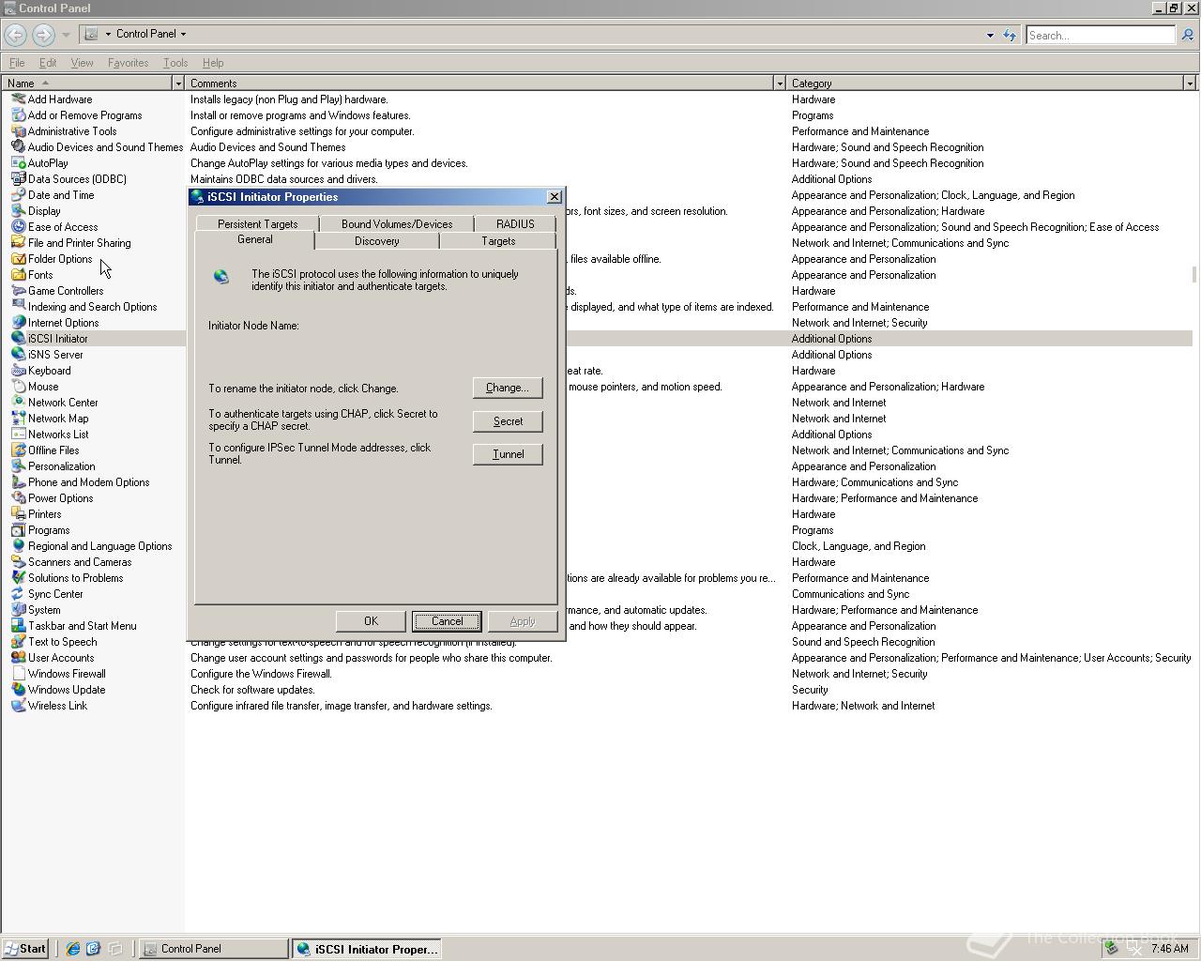Open the Date and Time icon
Viewport: 1201px width, 961px height.
[18, 195]
